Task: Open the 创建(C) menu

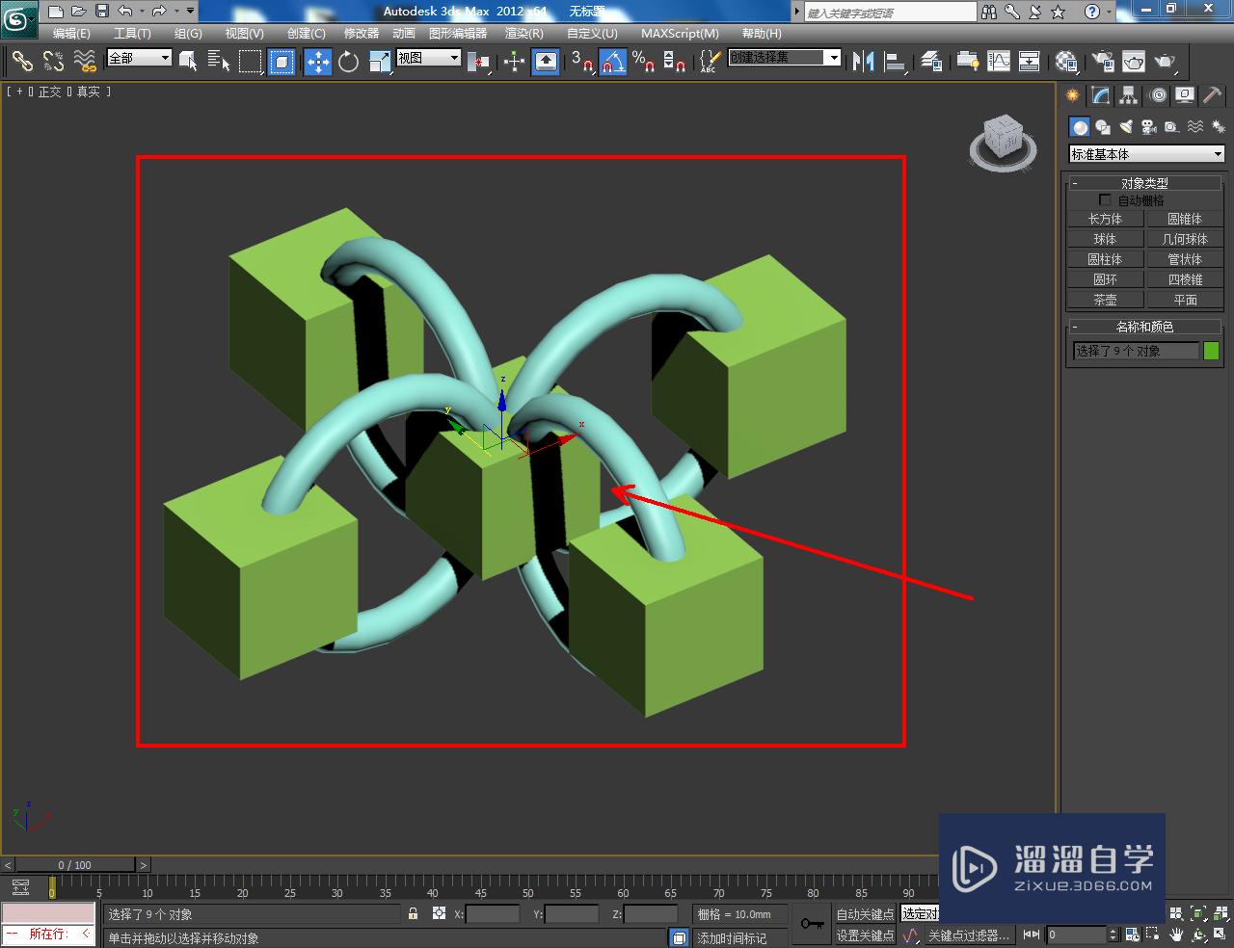Action: click(307, 33)
